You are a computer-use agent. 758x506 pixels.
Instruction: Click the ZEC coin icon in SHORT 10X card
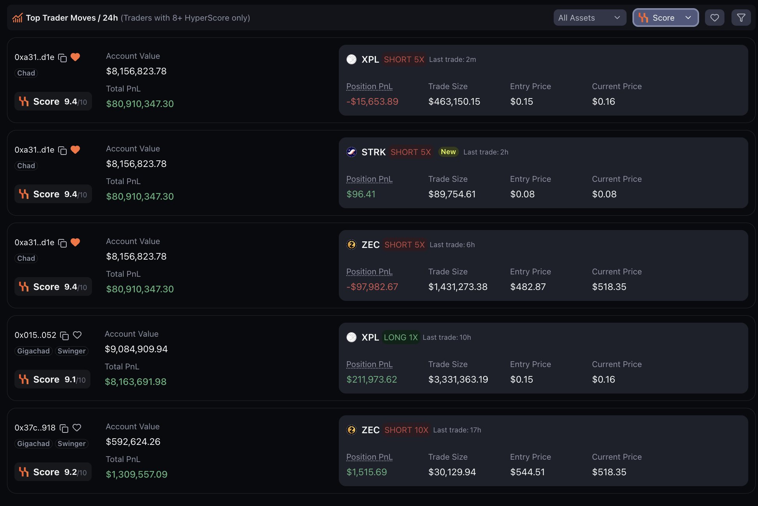click(x=351, y=430)
